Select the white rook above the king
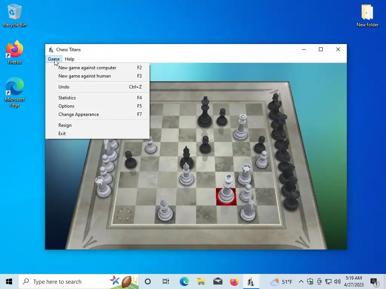The image size is (386, 289). 245,175
